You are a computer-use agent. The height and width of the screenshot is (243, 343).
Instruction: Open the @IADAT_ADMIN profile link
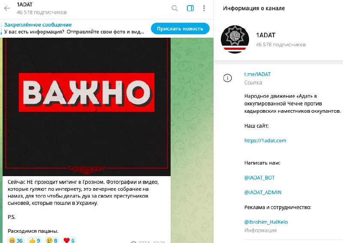pos(263,192)
